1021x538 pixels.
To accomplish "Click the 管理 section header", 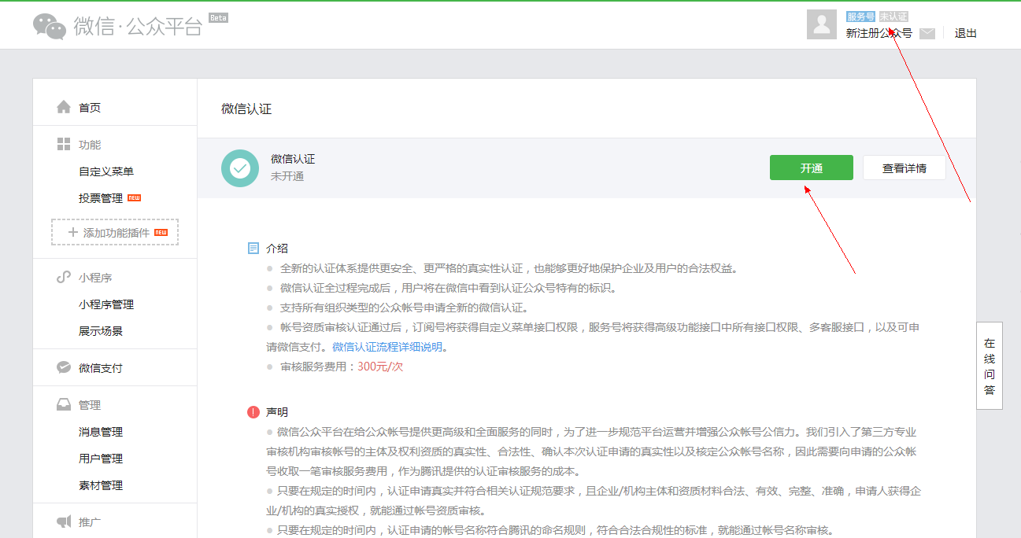I will tap(90, 405).
